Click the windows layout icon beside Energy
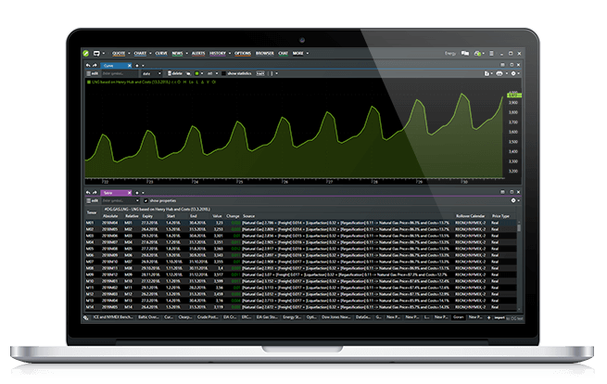This screenshot has height=384, width=607. 465,54
